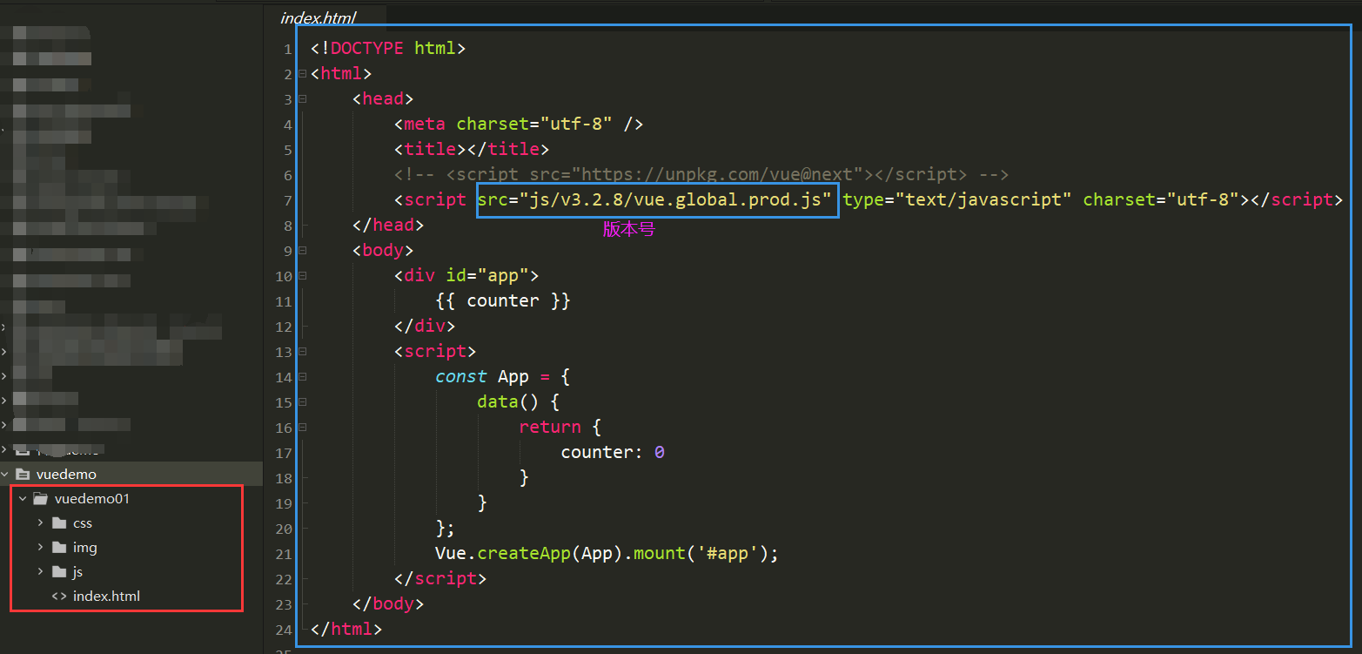This screenshot has height=654, width=1362.
Task: Select the js folder name
Action: coord(78,572)
